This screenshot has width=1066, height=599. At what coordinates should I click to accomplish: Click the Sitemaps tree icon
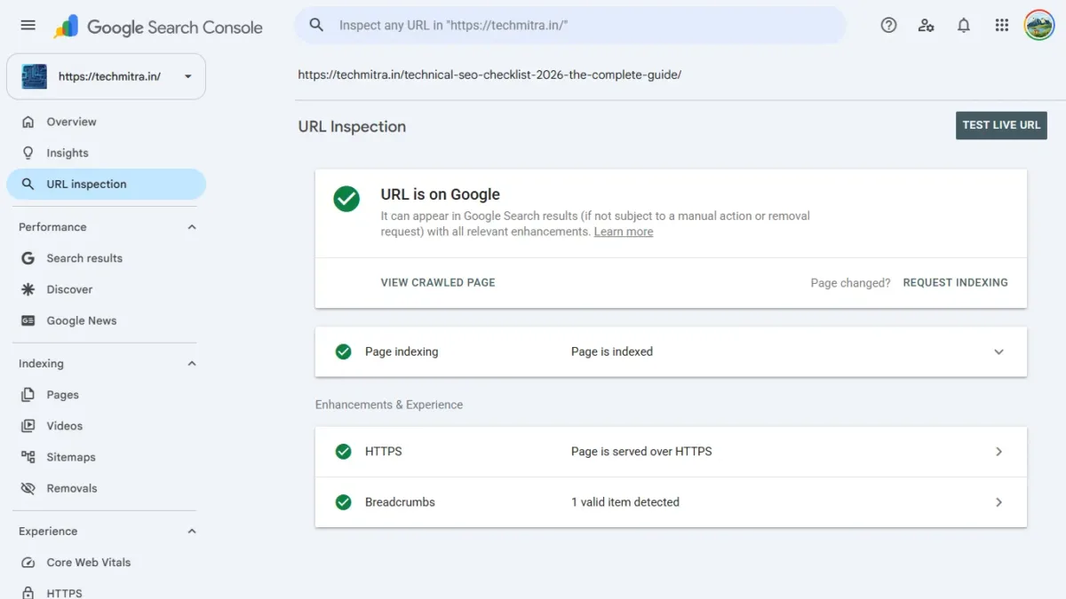28,457
